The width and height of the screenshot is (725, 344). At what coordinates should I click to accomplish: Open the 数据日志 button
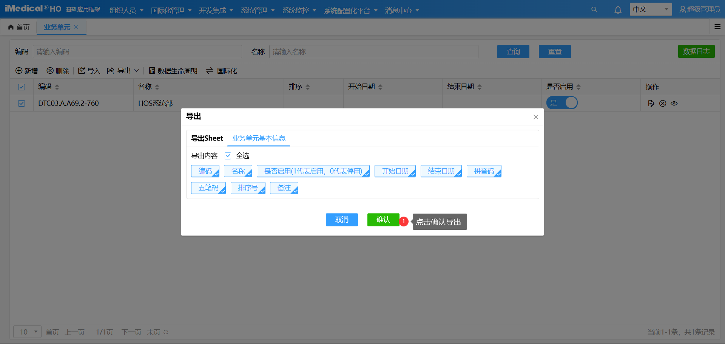(696, 51)
